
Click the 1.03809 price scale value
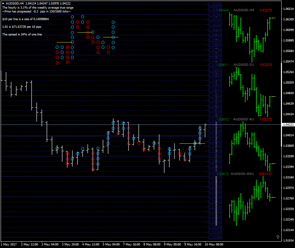pos(288,146)
